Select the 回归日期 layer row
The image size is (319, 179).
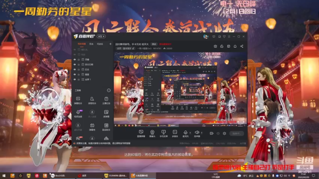point(93,64)
